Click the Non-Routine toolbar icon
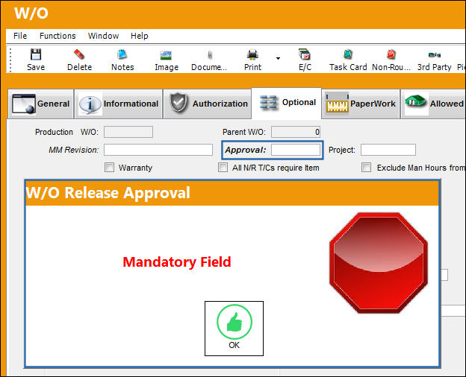This screenshot has height=377, width=466. (x=391, y=60)
